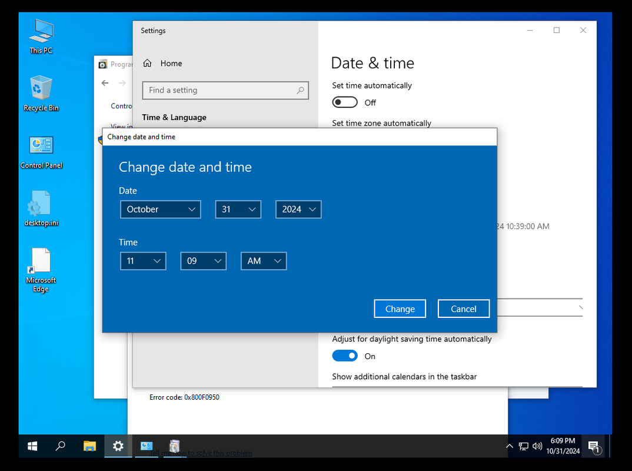The height and width of the screenshot is (471, 632).
Task: Click the Control Panel taskbar icon
Action: (x=147, y=446)
